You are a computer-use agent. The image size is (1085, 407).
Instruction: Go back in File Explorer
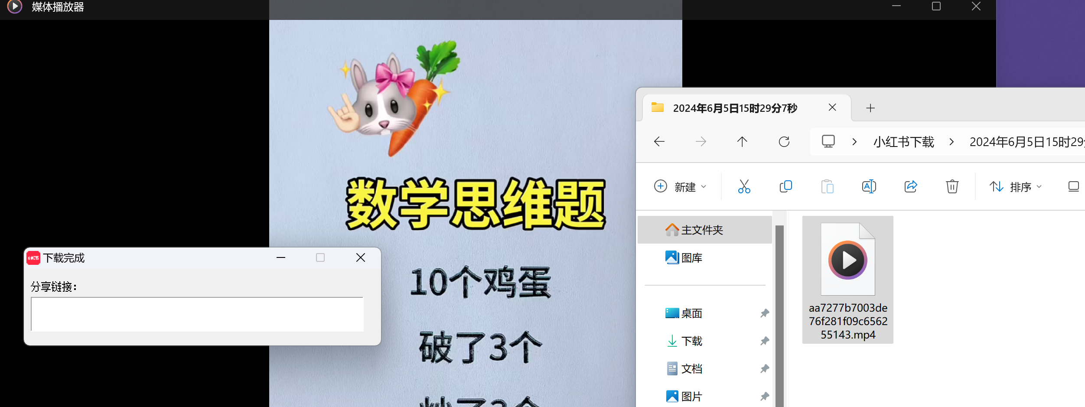click(659, 142)
